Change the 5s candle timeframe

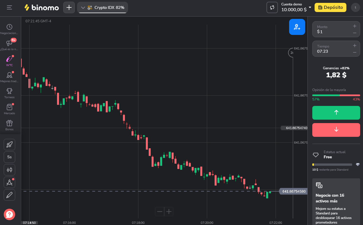pyautogui.click(x=9, y=157)
